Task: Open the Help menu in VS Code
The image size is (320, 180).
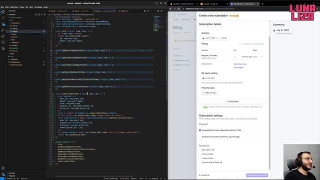Action: 45,7
